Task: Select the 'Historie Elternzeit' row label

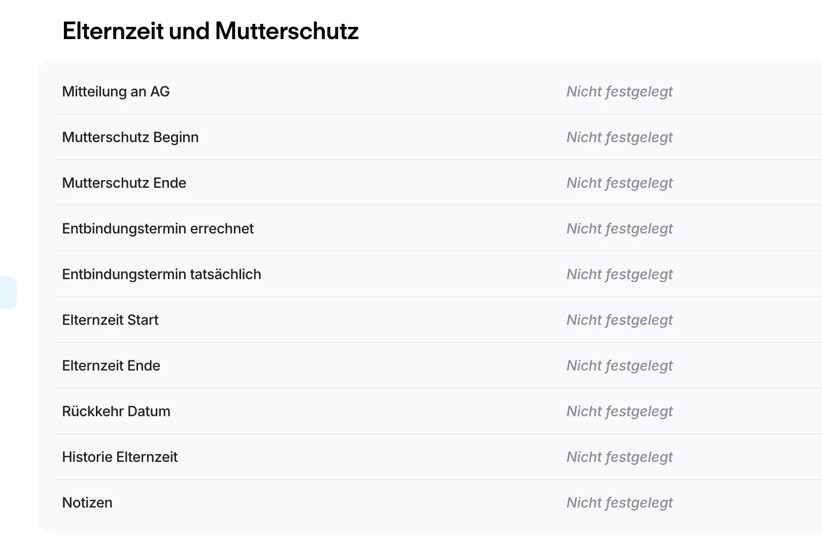Action: click(120, 457)
